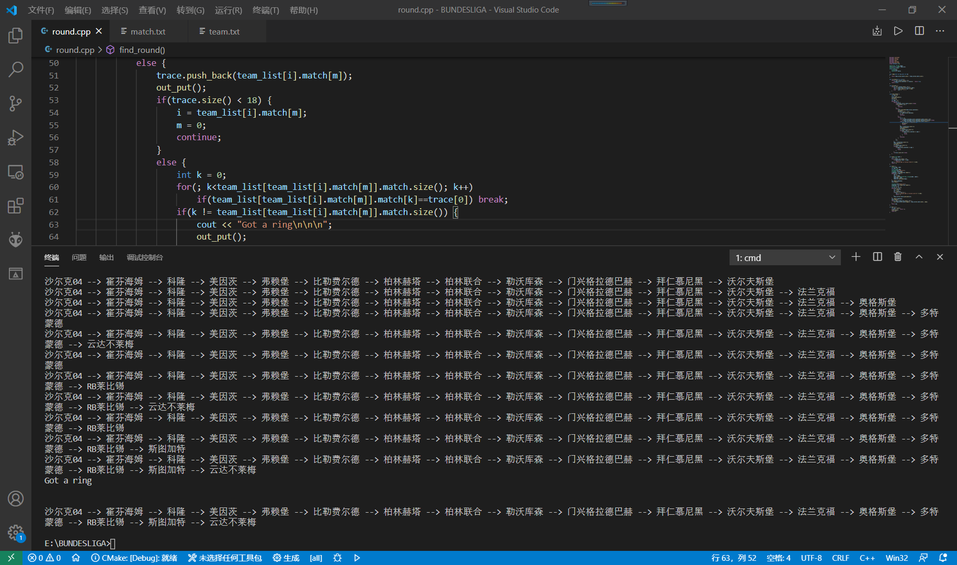The height and width of the screenshot is (565, 957).
Task: Open the 终端(T) menu
Action: click(266, 10)
